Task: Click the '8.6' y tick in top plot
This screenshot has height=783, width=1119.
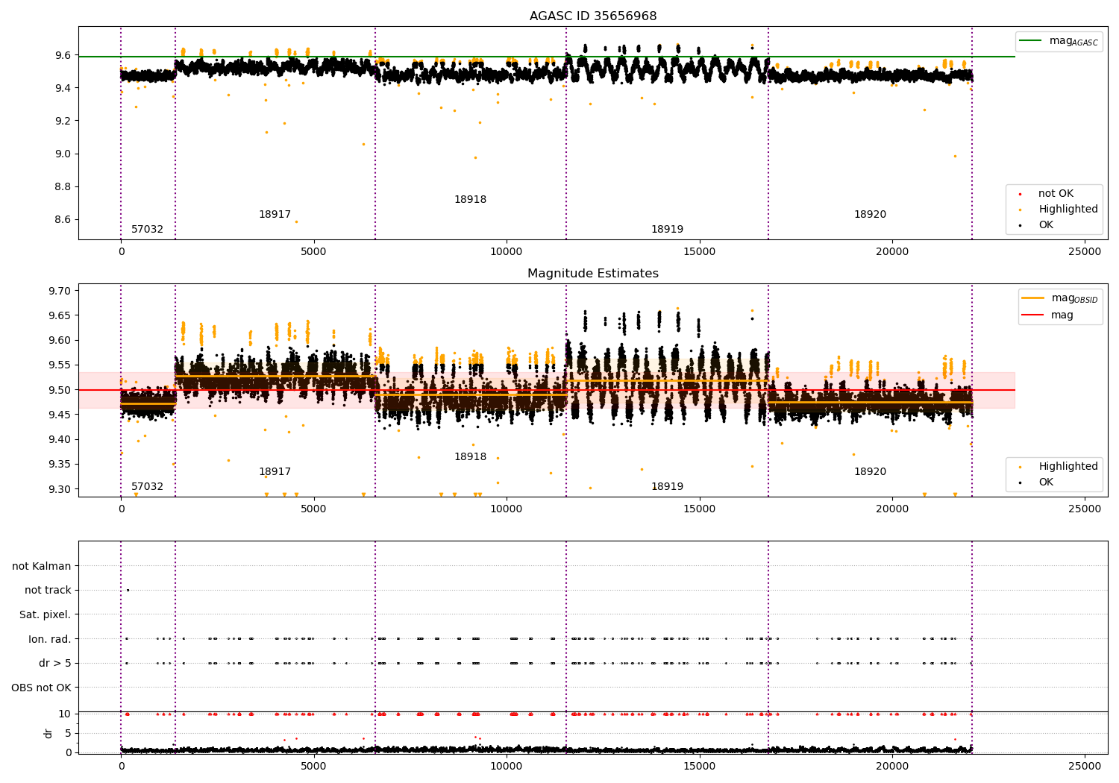Action: (x=63, y=220)
